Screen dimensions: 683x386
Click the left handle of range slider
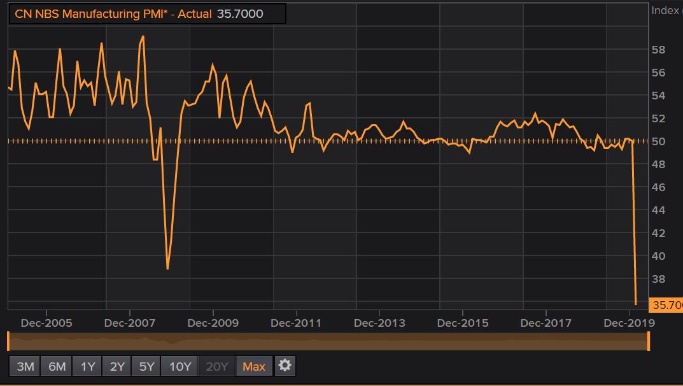pyautogui.click(x=8, y=341)
